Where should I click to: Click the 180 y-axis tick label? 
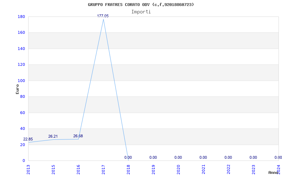21,17
